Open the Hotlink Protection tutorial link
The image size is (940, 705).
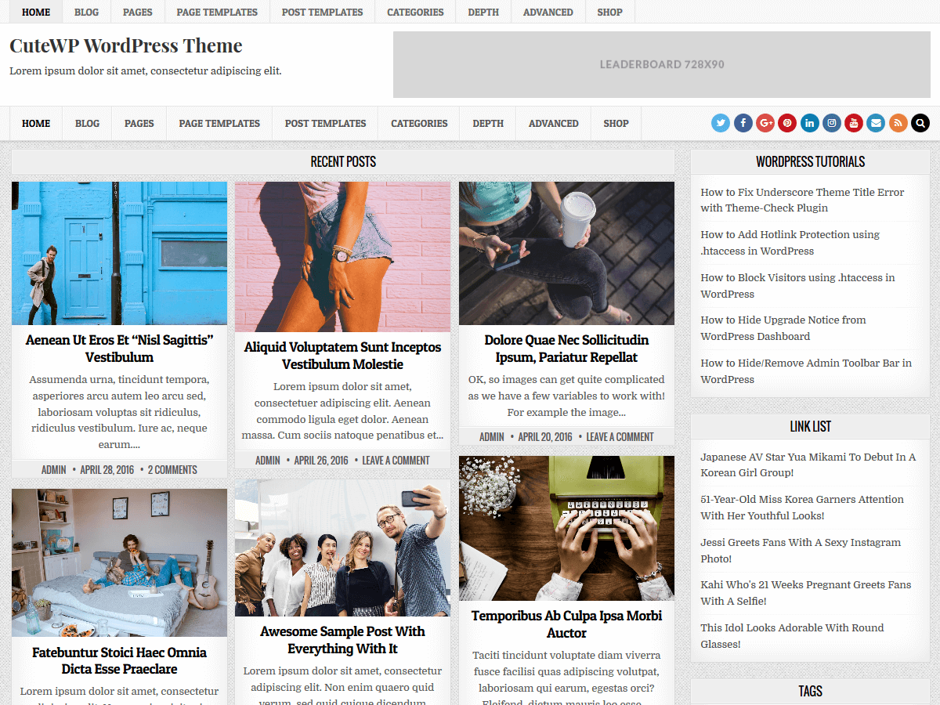(790, 242)
